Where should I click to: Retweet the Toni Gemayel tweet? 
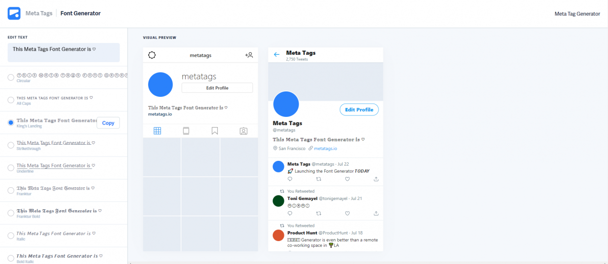point(319,213)
